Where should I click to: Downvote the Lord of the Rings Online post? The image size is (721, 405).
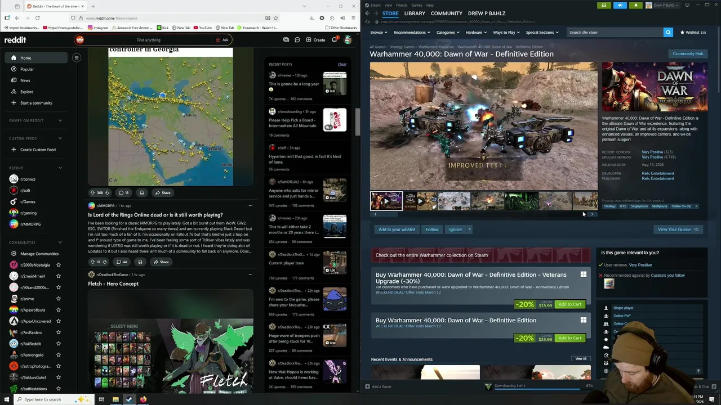tap(106, 262)
